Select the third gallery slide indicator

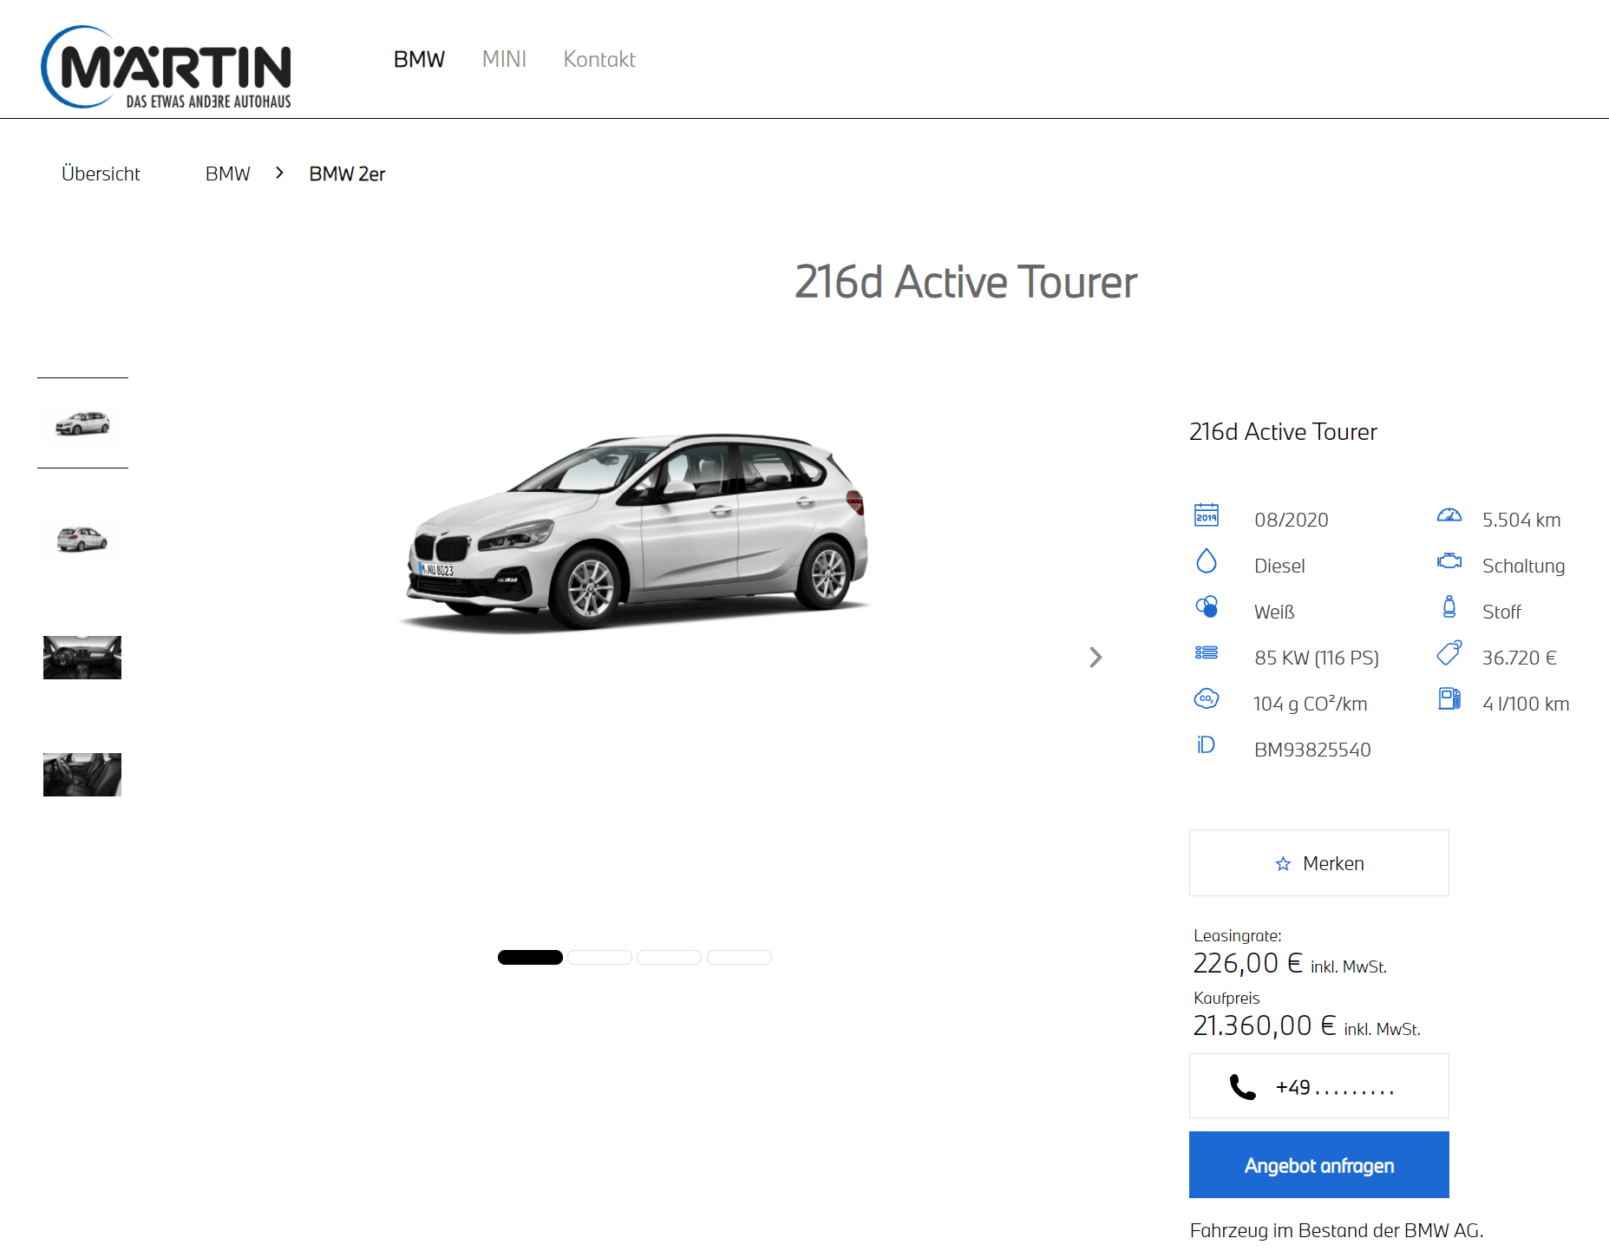click(x=669, y=957)
